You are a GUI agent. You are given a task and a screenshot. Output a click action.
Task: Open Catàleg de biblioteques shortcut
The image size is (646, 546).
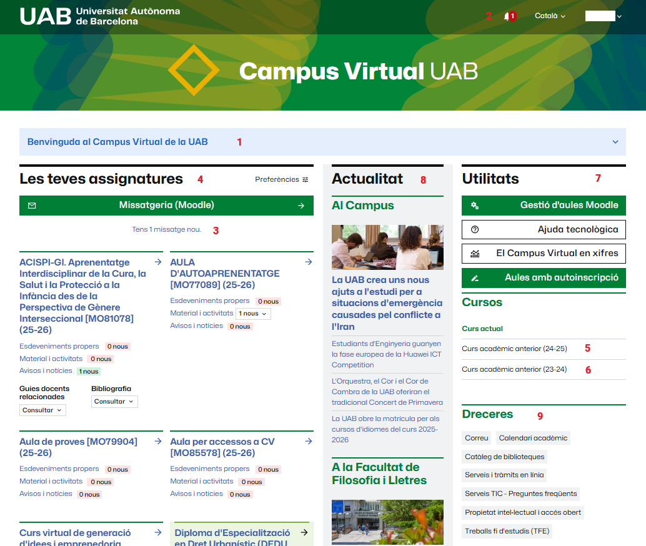pos(504,457)
